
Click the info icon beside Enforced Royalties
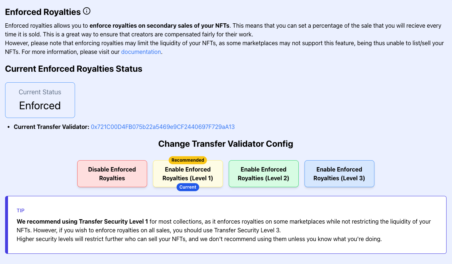point(87,11)
